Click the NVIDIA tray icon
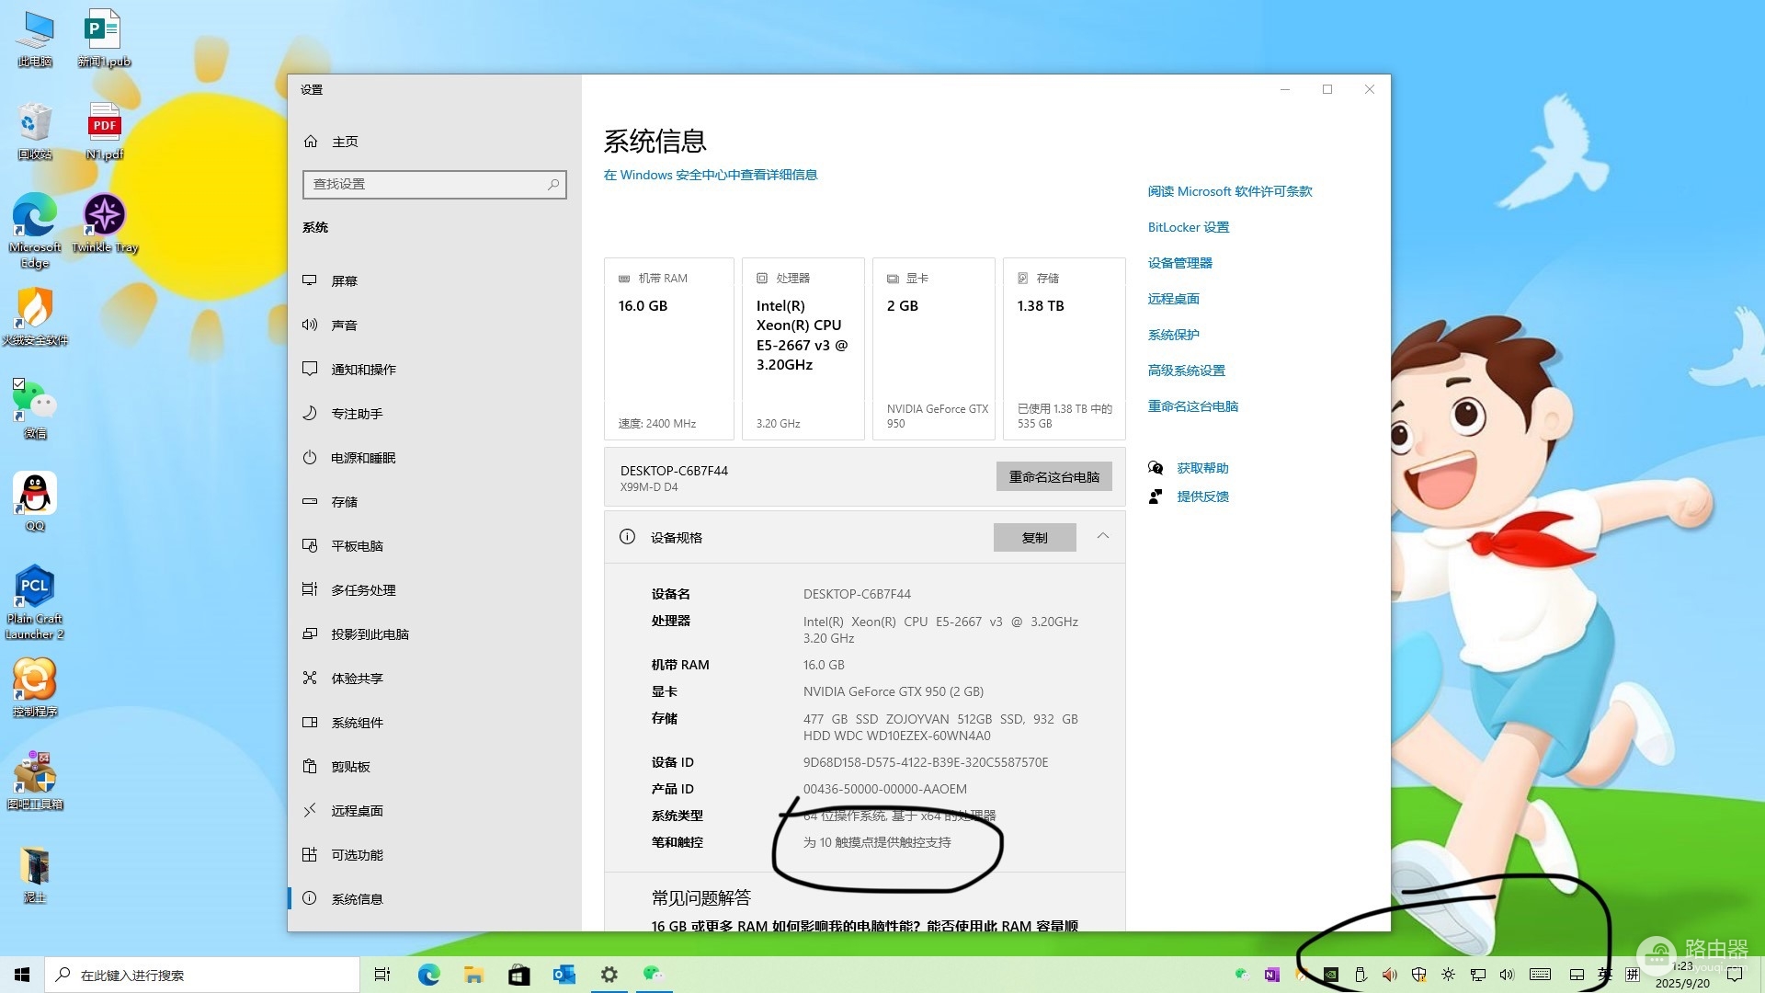 click(x=1331, y=975)
